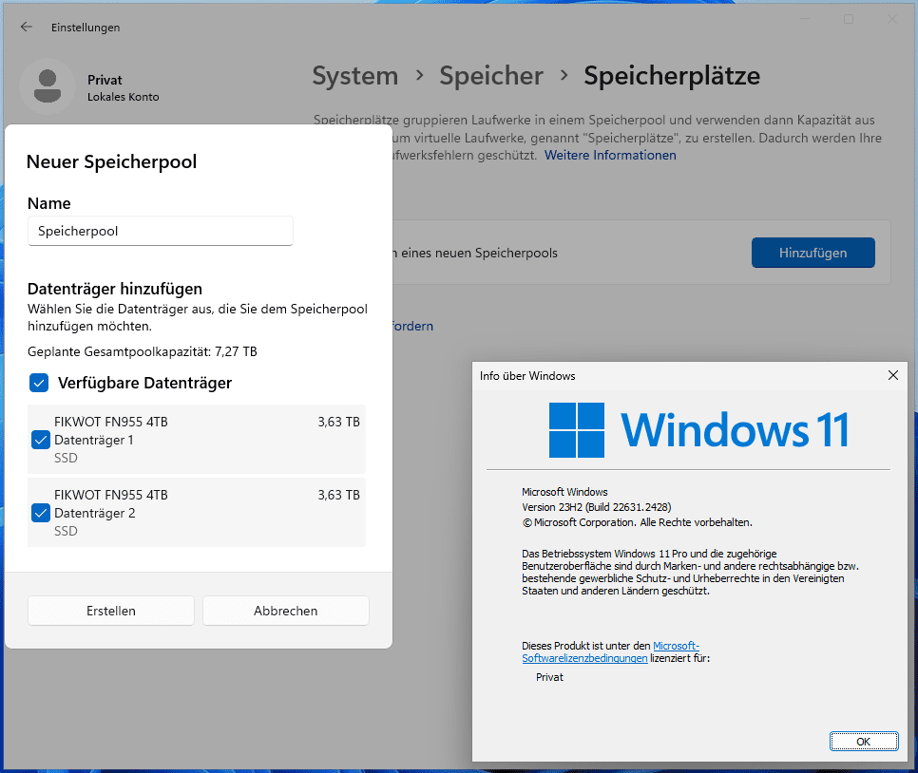This screenshot has height=773, width=918.
Task: Toggle the Verfügbare Datenträger checkbox
Action: [x=39, y=384]
